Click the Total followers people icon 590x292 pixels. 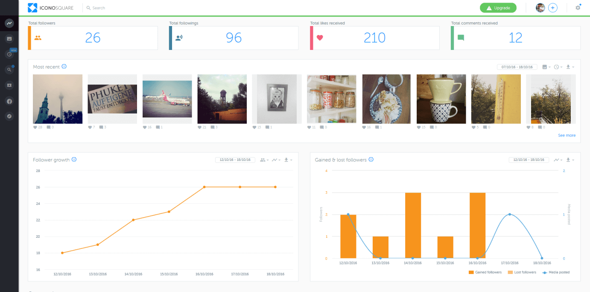point(38,38)
